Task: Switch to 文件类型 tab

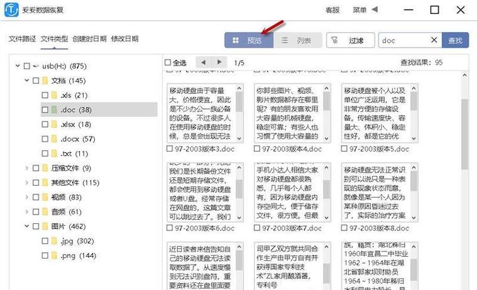Action: pyautogui.click(x=54, y=38)
